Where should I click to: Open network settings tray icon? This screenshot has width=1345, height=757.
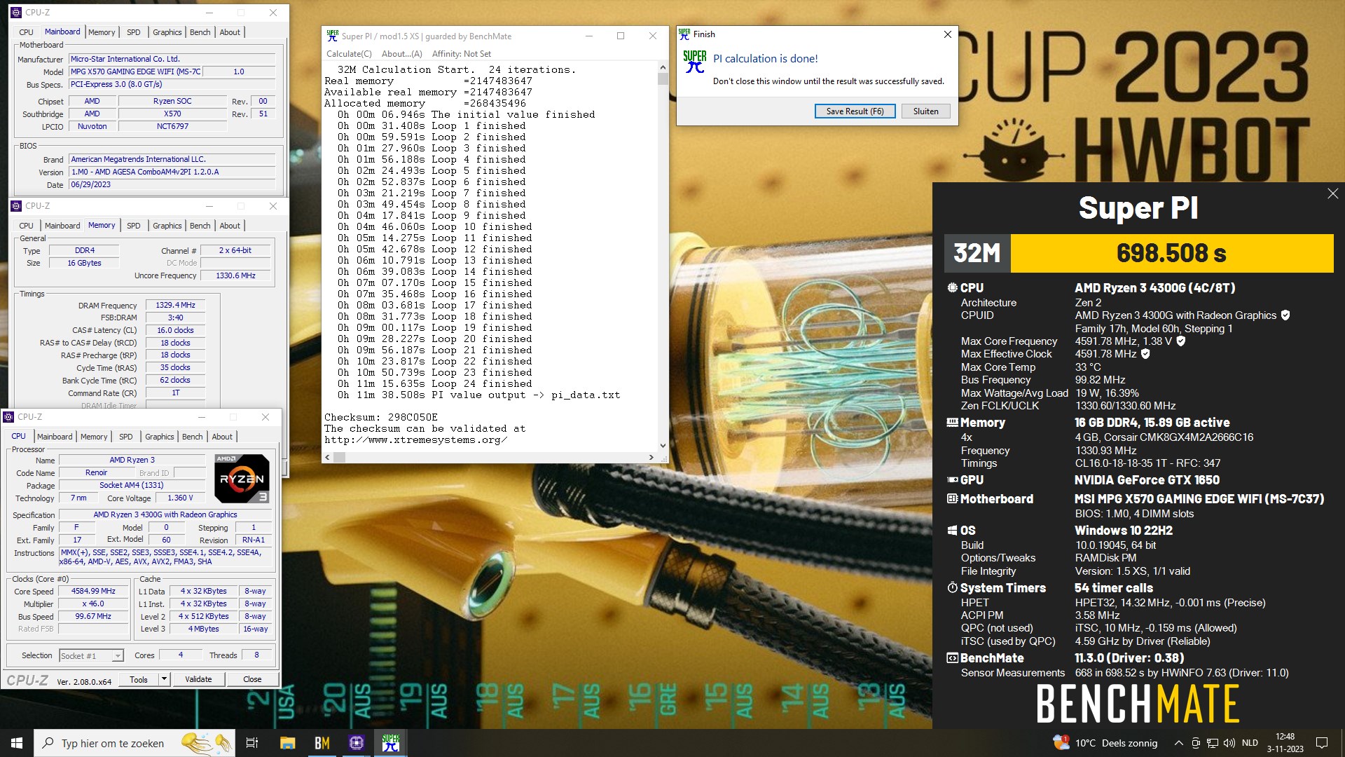click(1212, 743)
